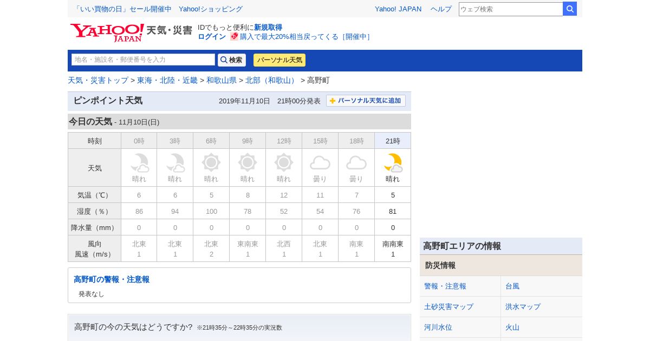650x341 pixels.
Task: Select 台風 in disaster info panel
Action: 512,286
